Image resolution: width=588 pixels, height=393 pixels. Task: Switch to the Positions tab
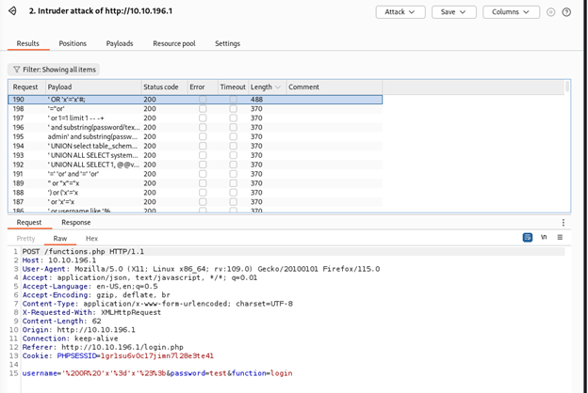tap(73, 43)
